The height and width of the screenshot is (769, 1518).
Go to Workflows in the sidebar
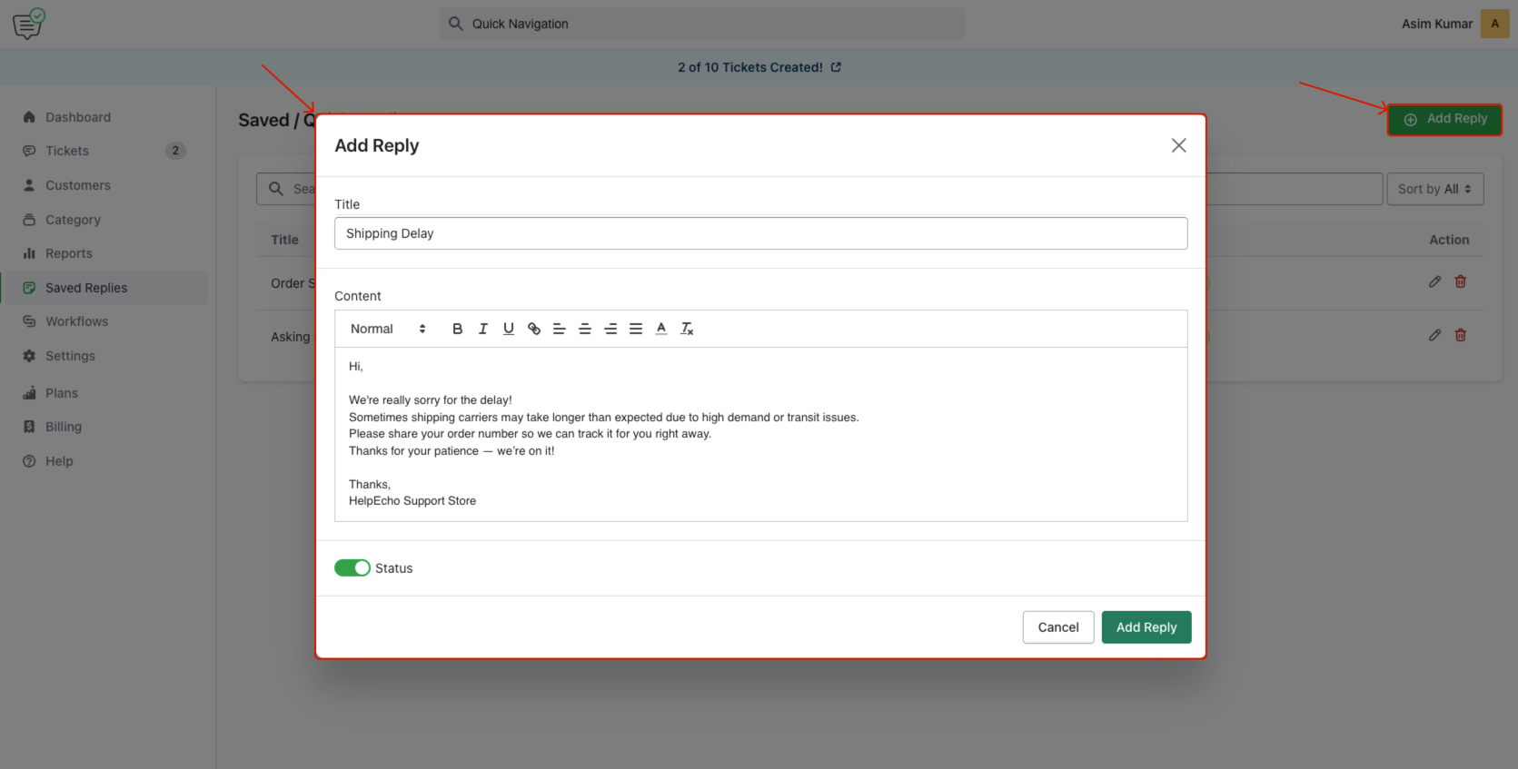pyautogui.click(x=76, y=321)
